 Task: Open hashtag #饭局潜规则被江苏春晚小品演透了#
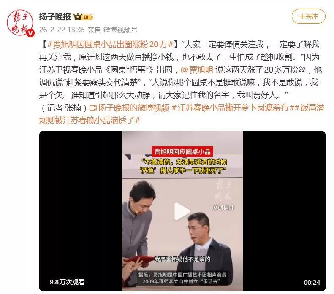tap(182, 114)
